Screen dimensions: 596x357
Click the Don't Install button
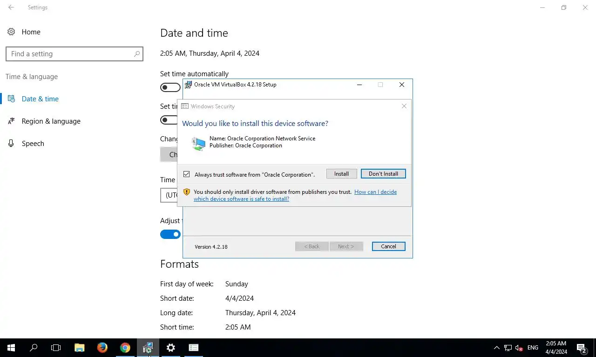tap(383, 174)
